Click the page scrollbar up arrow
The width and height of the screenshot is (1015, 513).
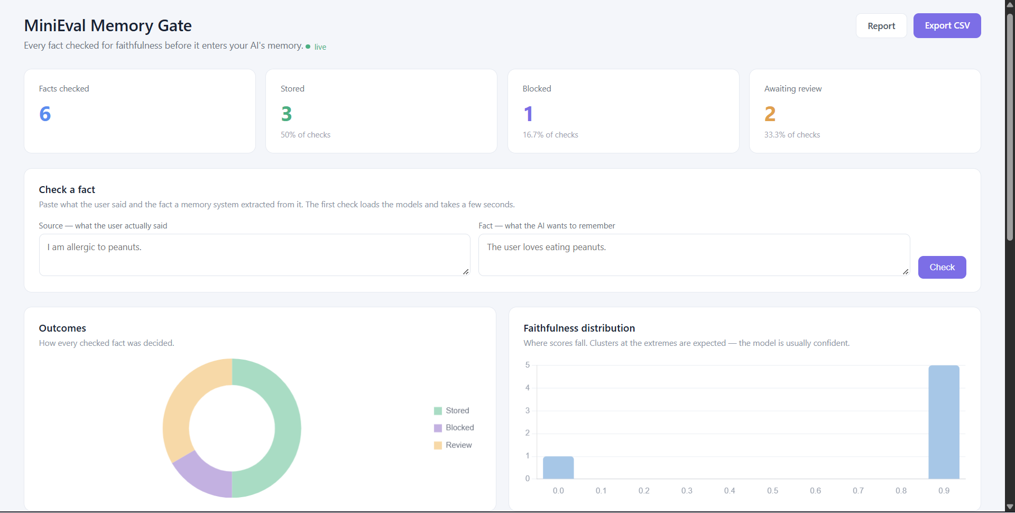click(x=1010, y=5)
